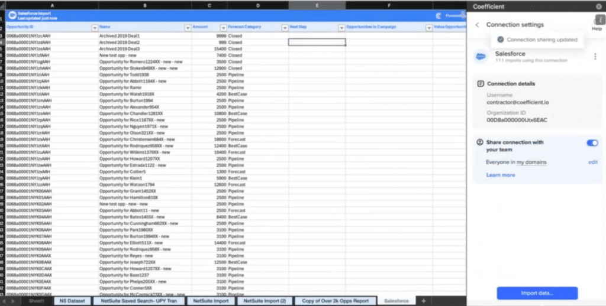Viewport: 606px width, 306px height.
Task: Click the selected empty cell in column E
Action: 317,42
